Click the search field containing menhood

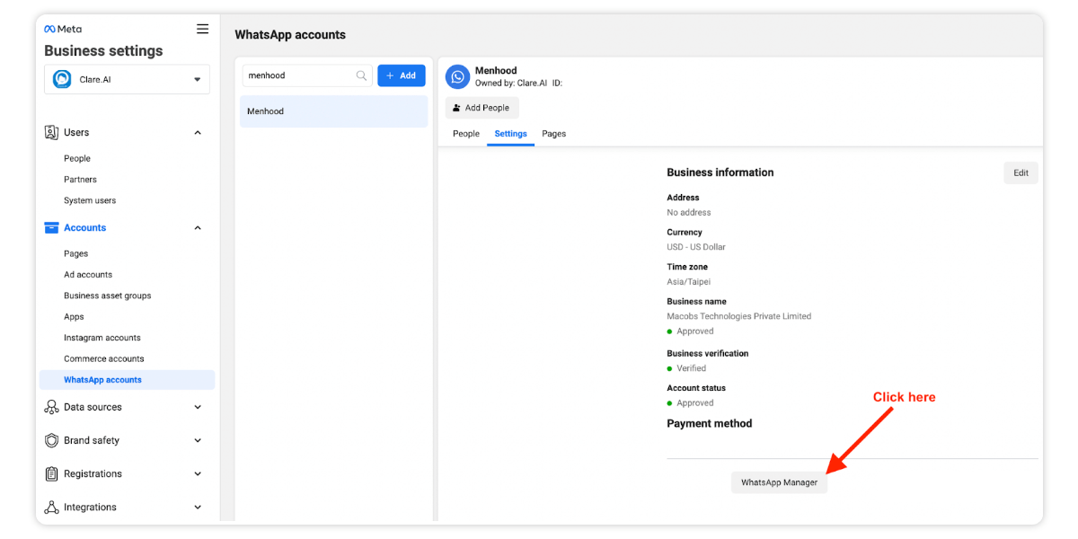(x=307, y=75)
